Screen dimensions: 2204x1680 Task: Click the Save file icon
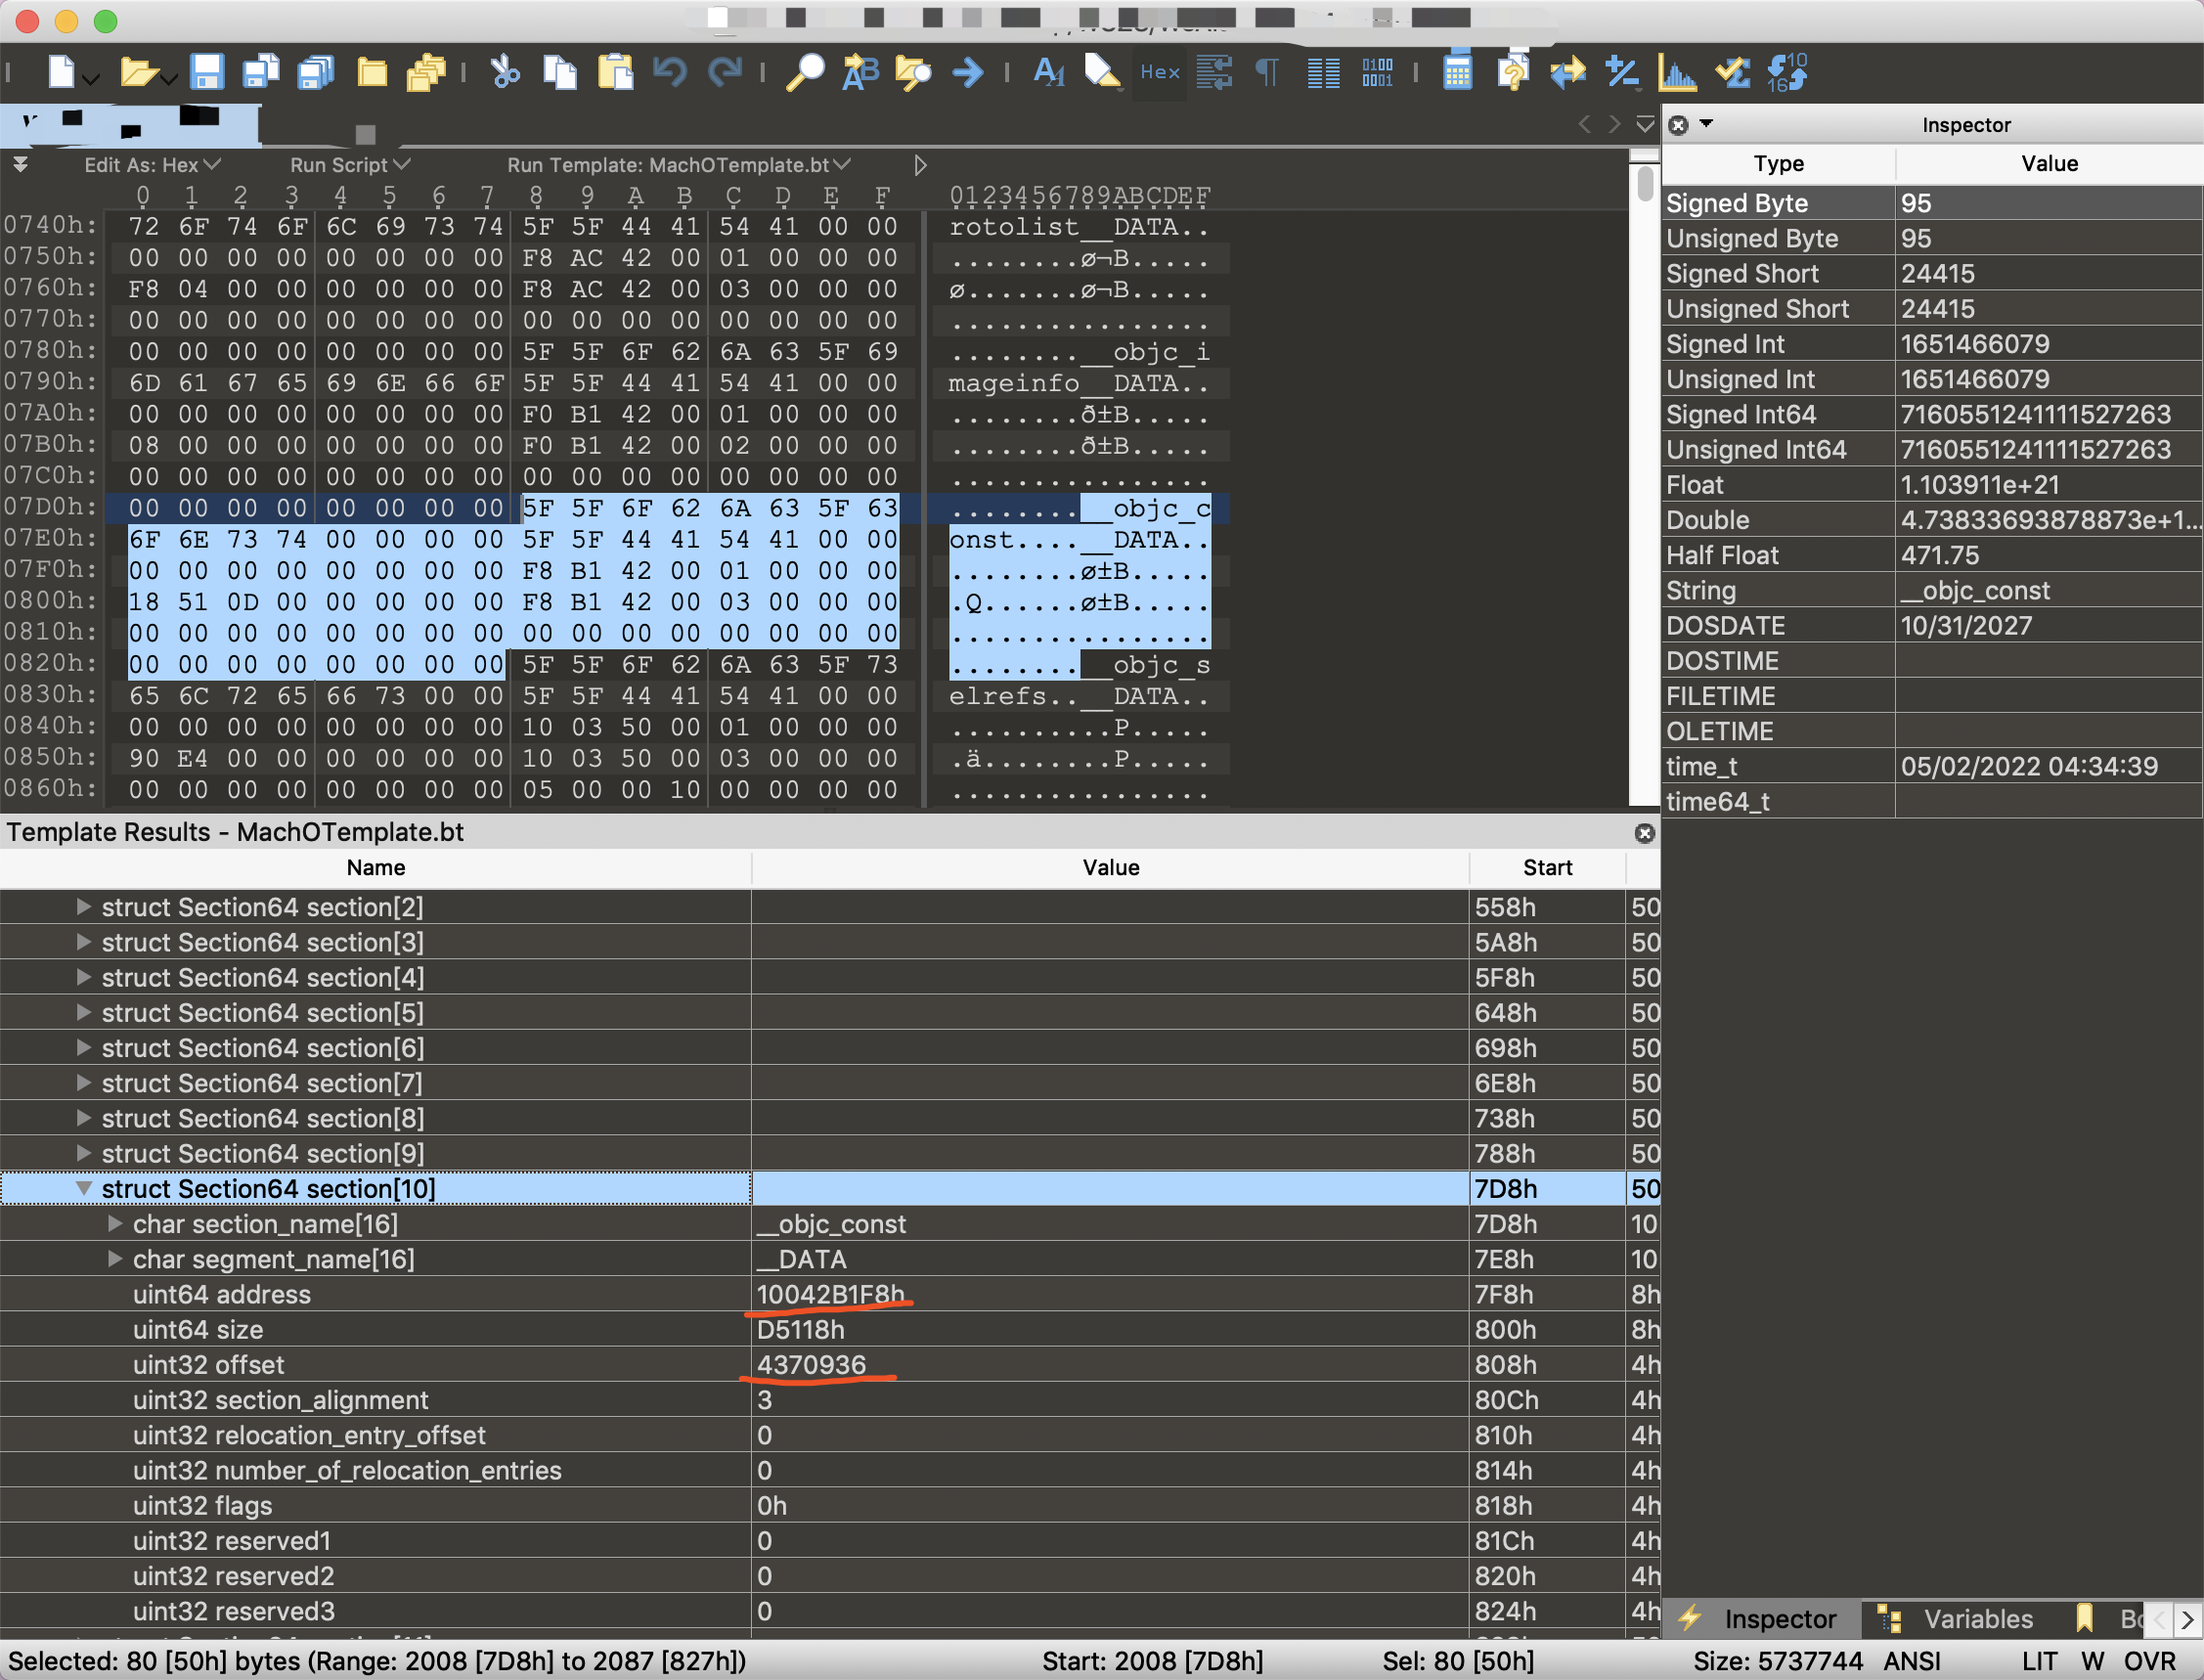coord(206,72)
